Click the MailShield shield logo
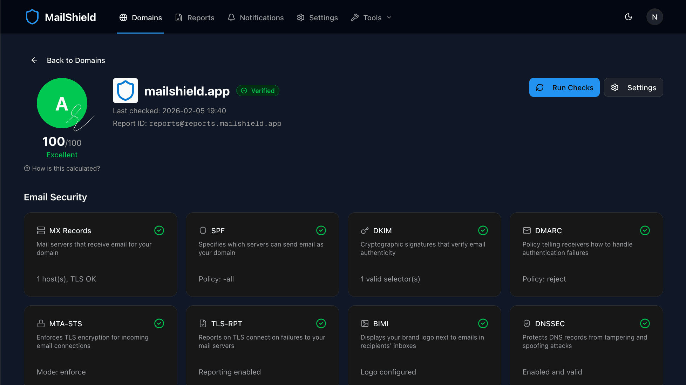The image size is (686, 385). click(32, 17)
